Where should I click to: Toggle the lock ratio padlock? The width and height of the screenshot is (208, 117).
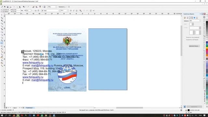(22, 10)
